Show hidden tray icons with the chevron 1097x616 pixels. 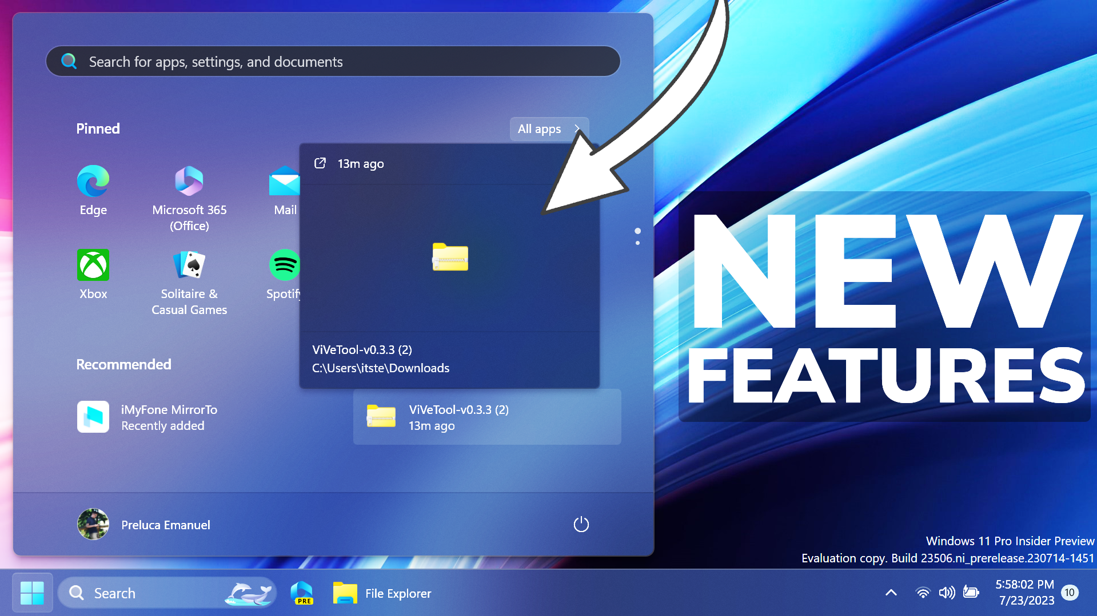pyautogui.click(x=891, y=593)
